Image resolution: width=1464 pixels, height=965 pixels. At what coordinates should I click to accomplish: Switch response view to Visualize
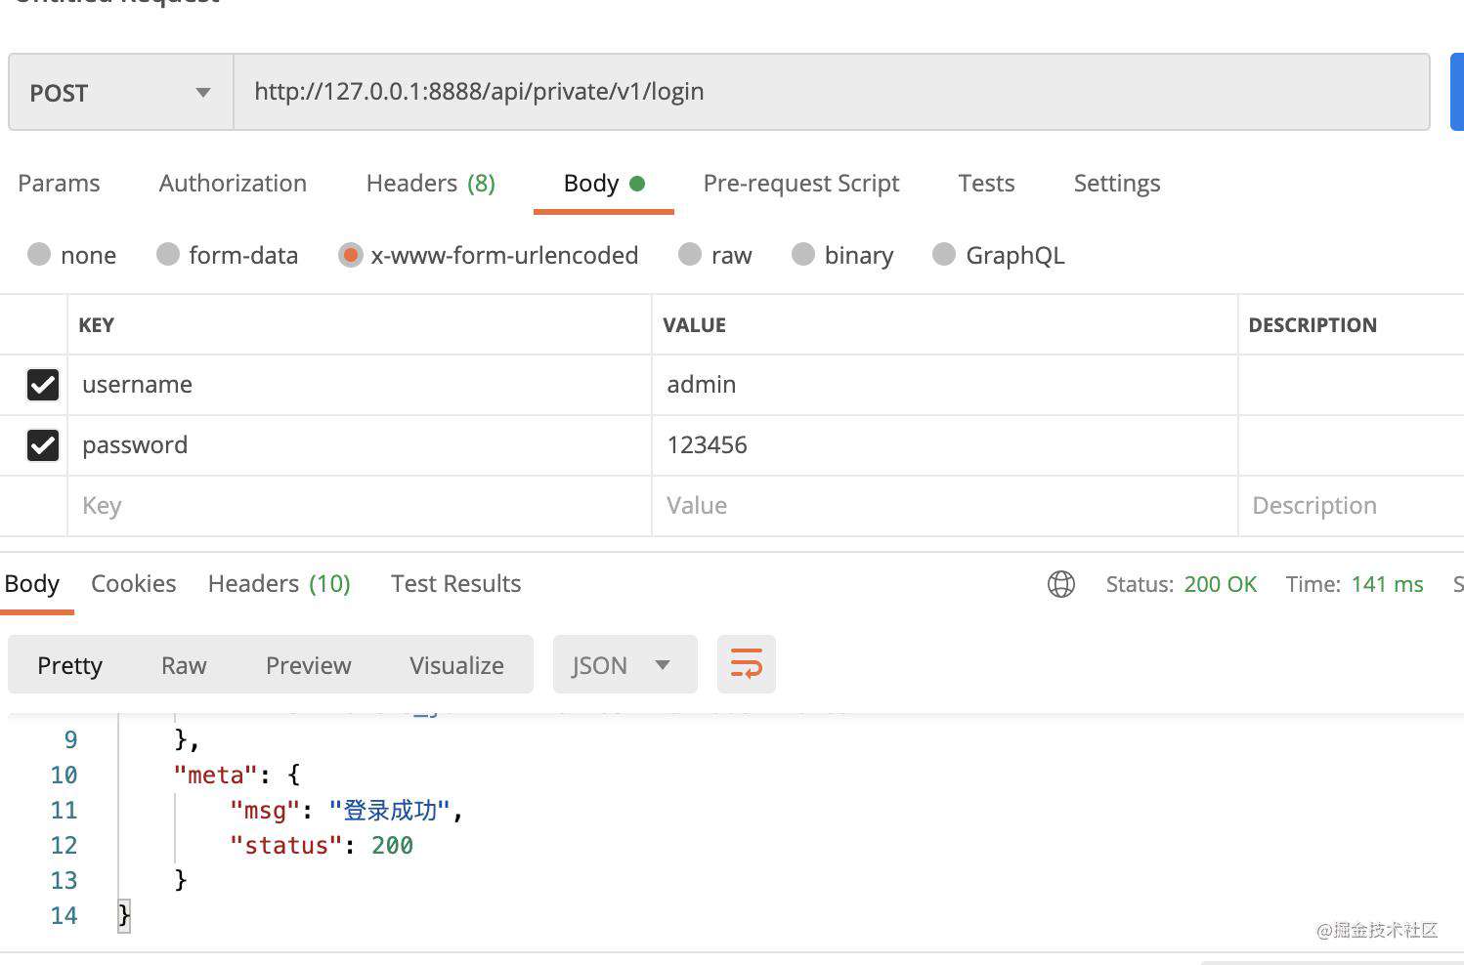[x=456, y=665]
